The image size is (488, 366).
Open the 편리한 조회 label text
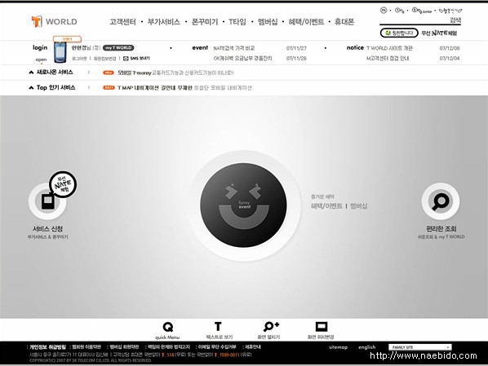tap(441, 228)
